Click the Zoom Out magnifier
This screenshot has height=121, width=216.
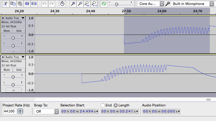point(80,4)
